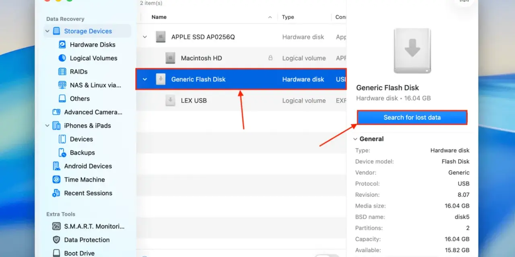Viewport: 515px width, 257px height.
Task: Click the Advanced Camera icon
Action: (56, 112)
